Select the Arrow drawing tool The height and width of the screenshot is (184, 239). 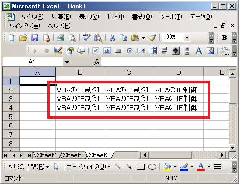click(129, 167)
